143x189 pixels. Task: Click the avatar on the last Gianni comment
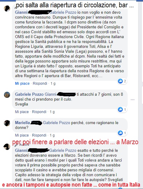point(7,147)
